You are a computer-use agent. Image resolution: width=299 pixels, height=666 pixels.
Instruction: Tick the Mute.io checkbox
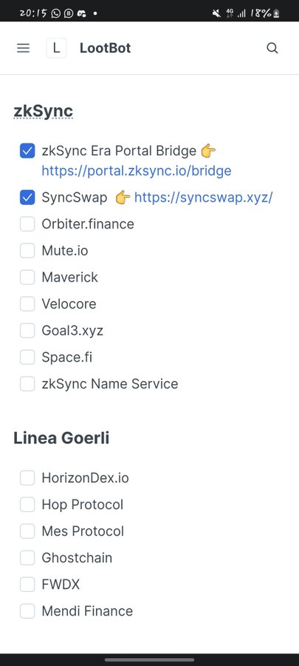(27, 251)
